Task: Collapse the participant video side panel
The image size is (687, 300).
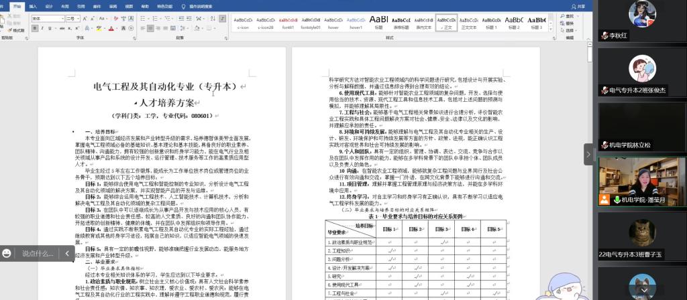Action: [589, 154]
